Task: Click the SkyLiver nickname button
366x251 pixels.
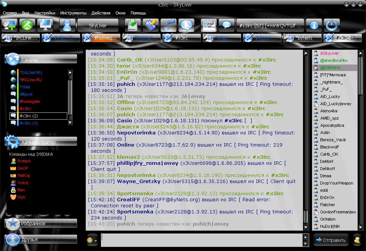Action: tap(98, 25)
